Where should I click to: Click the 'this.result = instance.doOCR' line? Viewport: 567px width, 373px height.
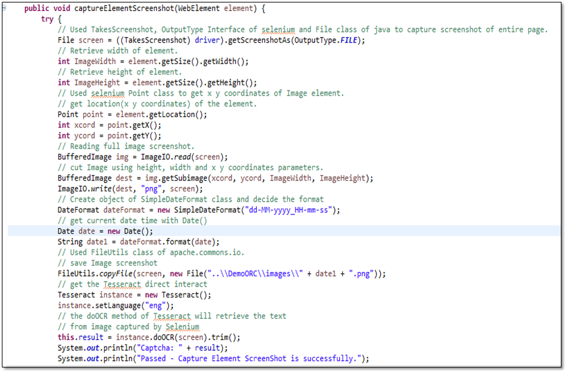tap(149, 337)
